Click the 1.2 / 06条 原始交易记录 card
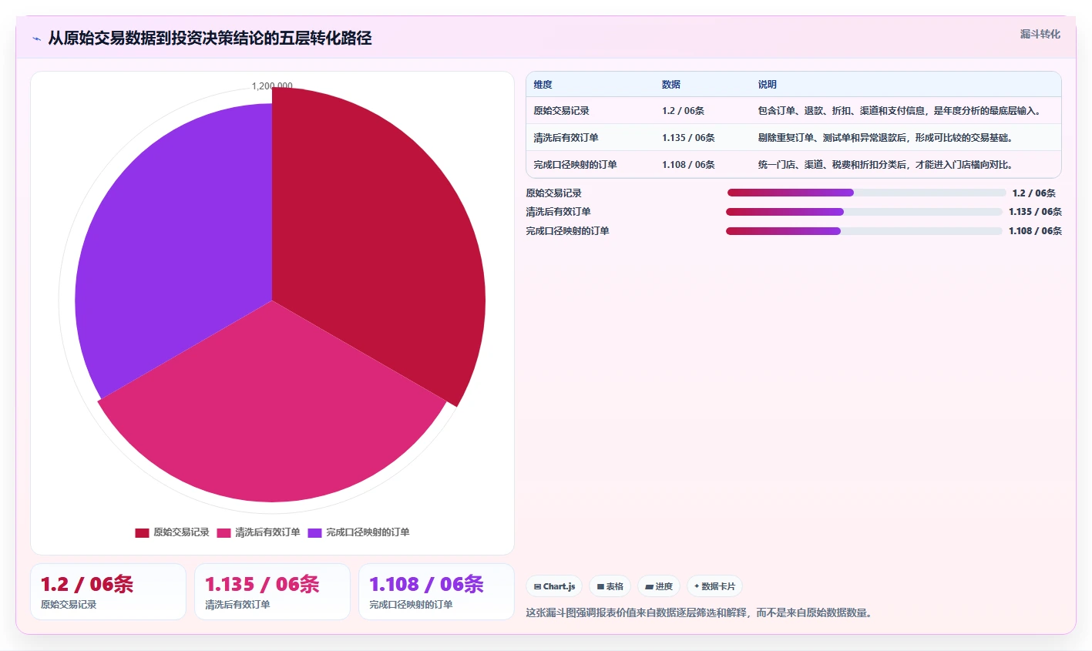Viewport: 1092px width, 651px height. (108, 592)
